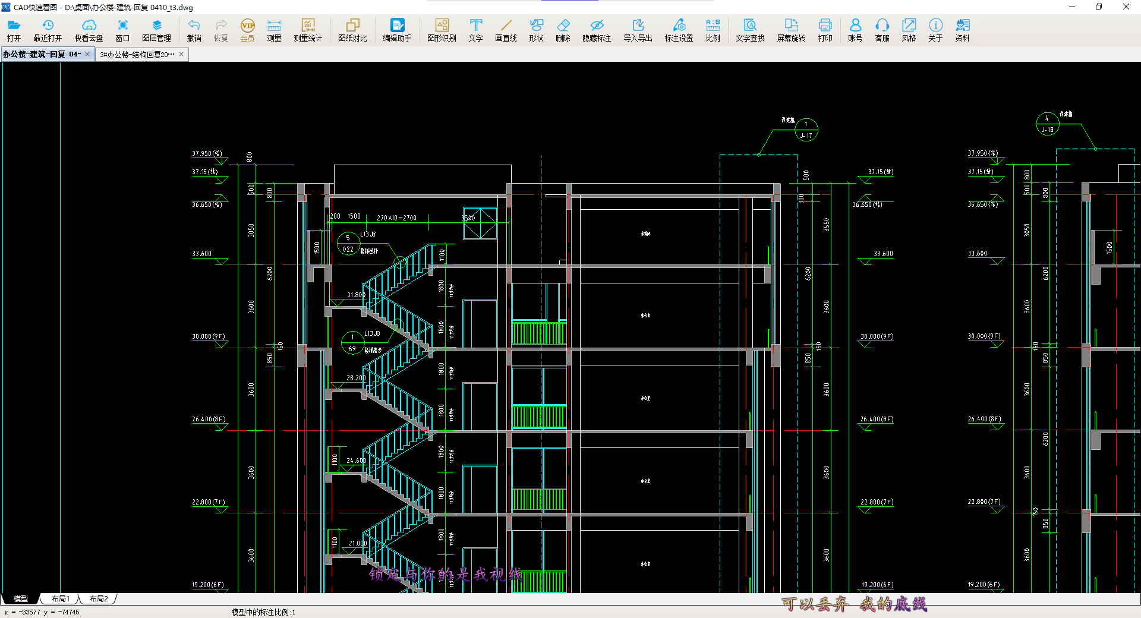Viewport: 1141px width, 618px height.
Task: Open the VIP 会员 membership icon
Action: pyautogui.click(x=247, y=30)
